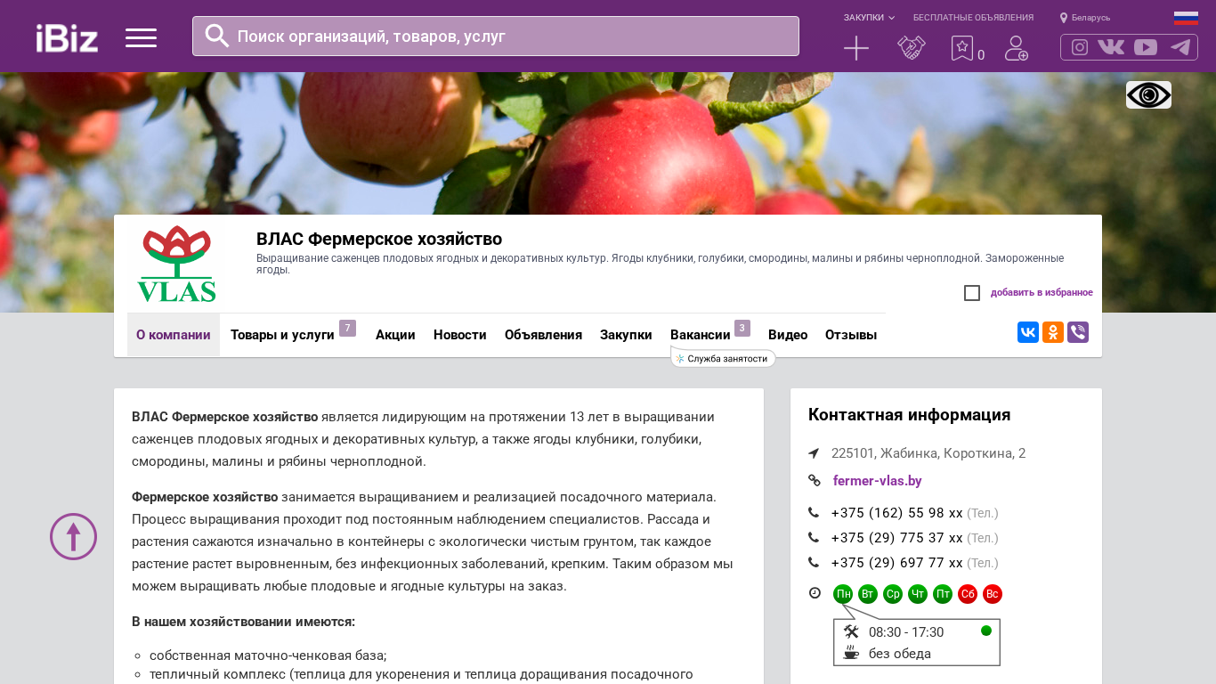Open the Беларусь region selector

pyautogui.click(x=1085, y=18)
